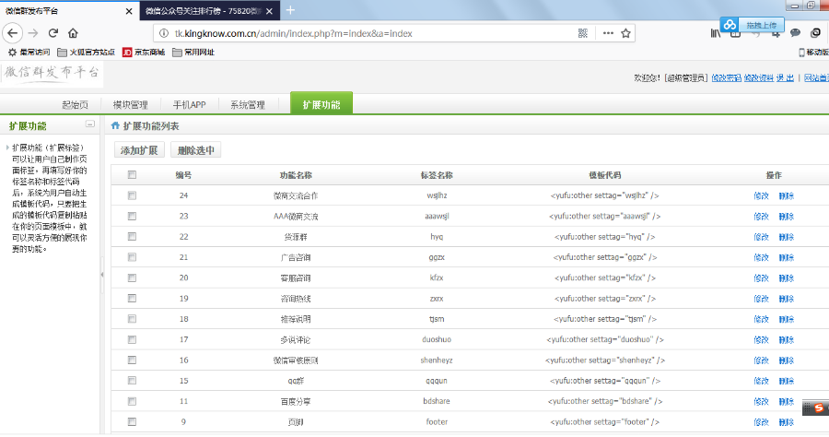Image resolution: width=829 pixels, height=437 pixels.
Task: Open the QR code icon in address bar
Action: click(583, 33)
